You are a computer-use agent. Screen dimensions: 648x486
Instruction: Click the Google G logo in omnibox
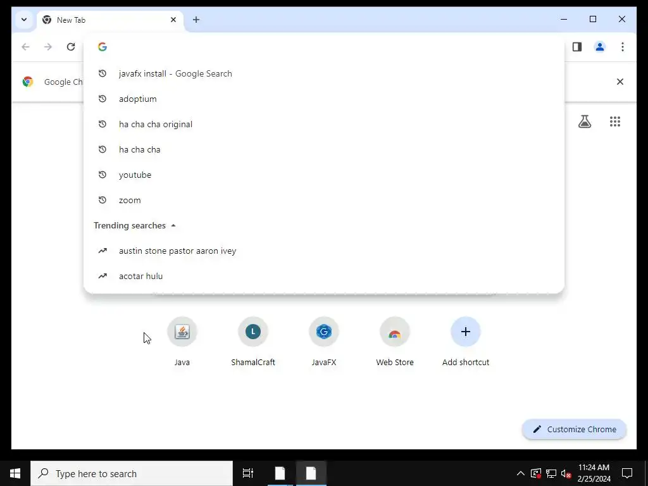pos(103,47)
